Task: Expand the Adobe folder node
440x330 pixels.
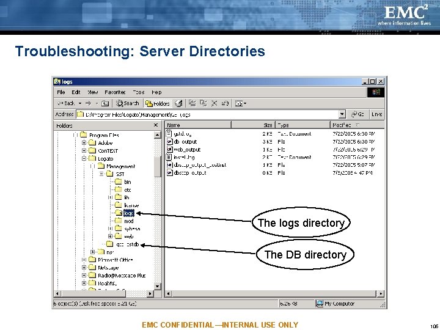Action: [84, 143]
